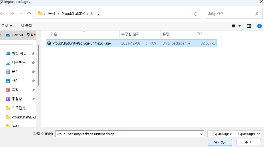Expand the Hee Su OneDrive tree node
264x147 pixels.
coord(1,35)
